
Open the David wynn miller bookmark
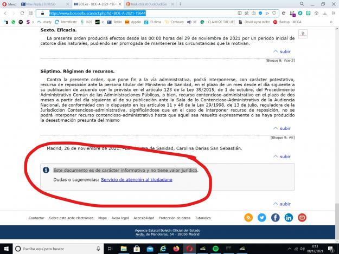coord(254,22)
